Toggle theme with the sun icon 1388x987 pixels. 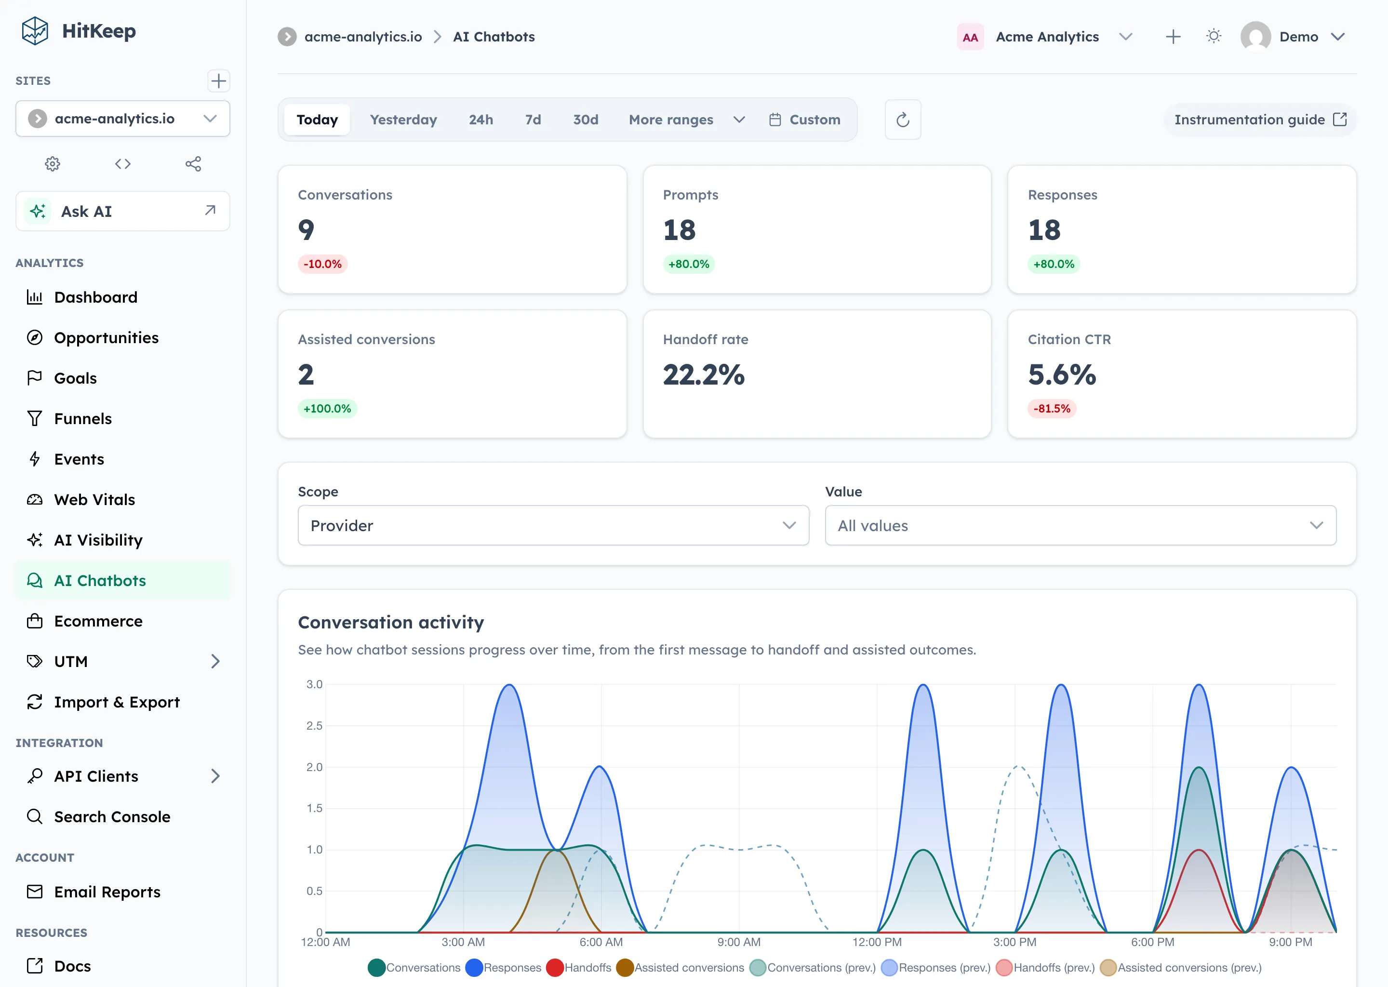pyautogui.click(x=1214, y=37)
